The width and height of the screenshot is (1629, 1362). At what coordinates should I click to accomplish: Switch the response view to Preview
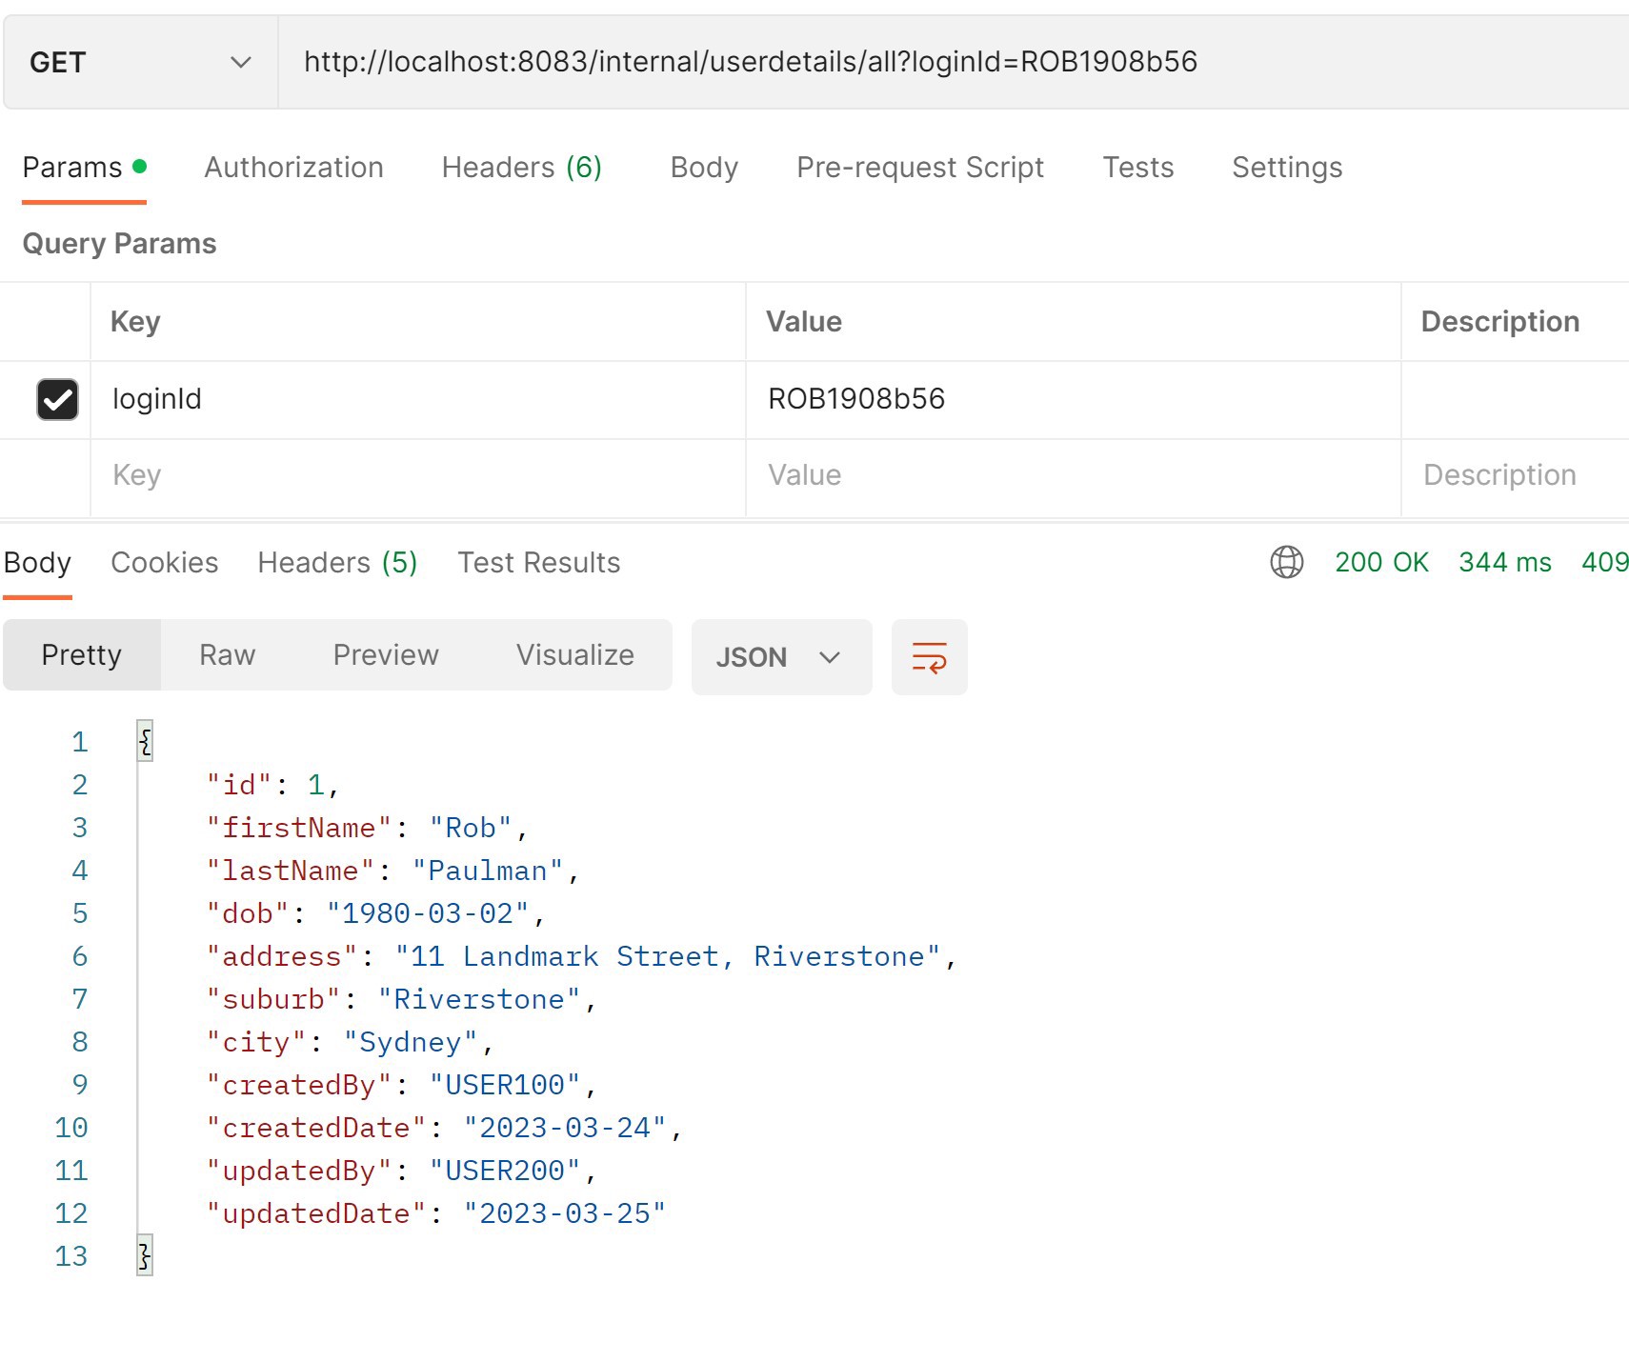point(385,654)
